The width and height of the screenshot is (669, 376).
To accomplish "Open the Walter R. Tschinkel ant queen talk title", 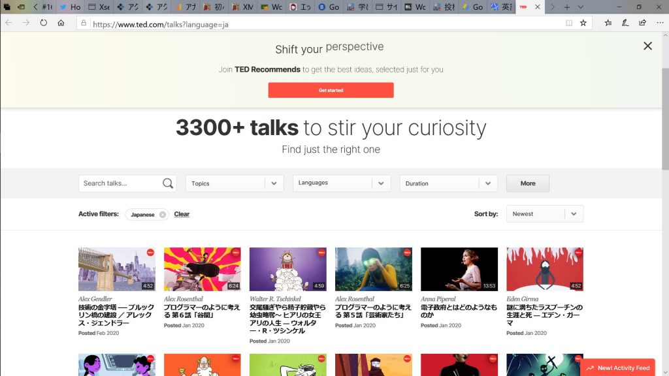I will [x=287, y=319].
